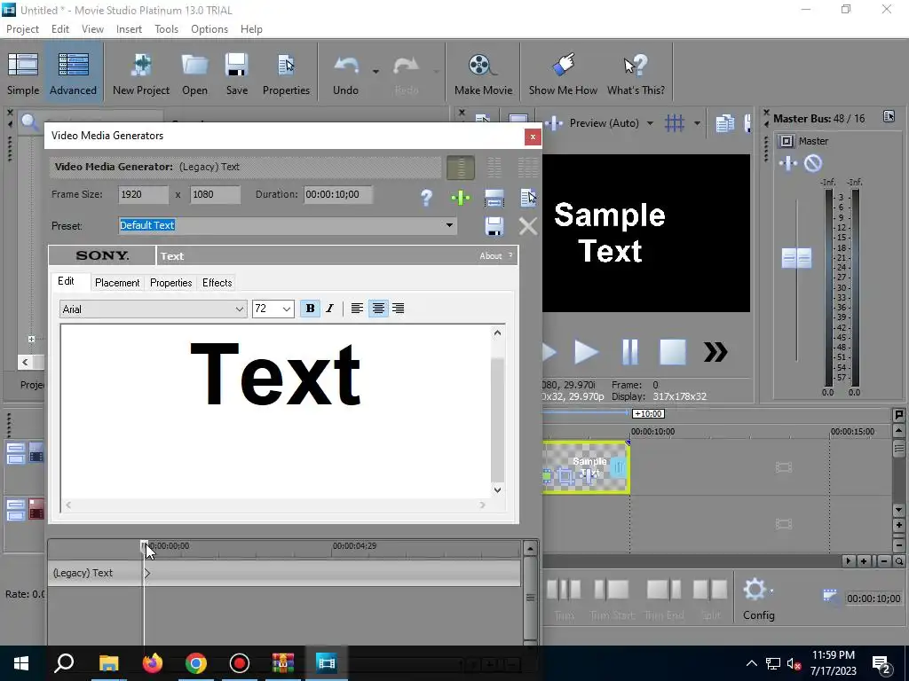Click the preview overlays grid icon
This screenshot has height=681, width=909.
pos(675,122)
